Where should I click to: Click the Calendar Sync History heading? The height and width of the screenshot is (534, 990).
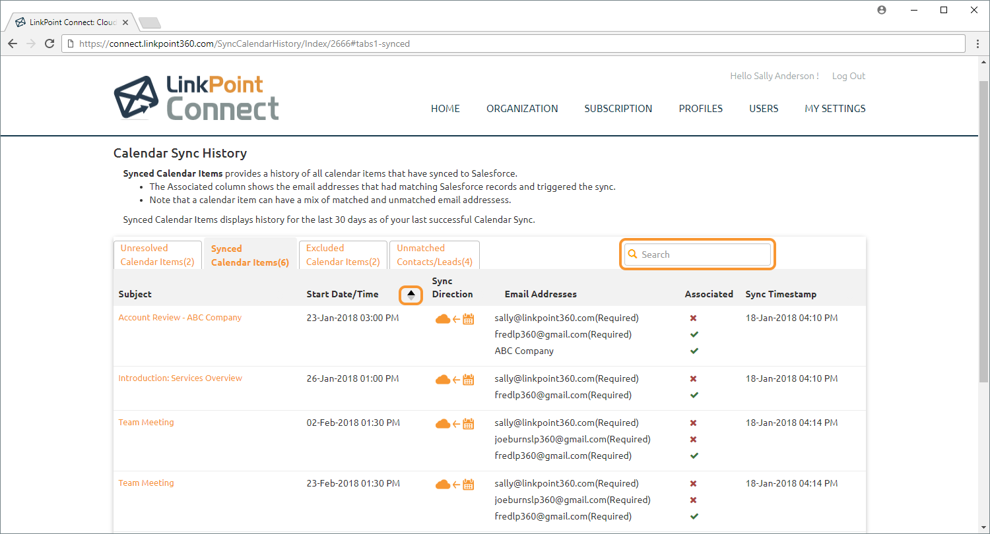click(x=180, y=153)
